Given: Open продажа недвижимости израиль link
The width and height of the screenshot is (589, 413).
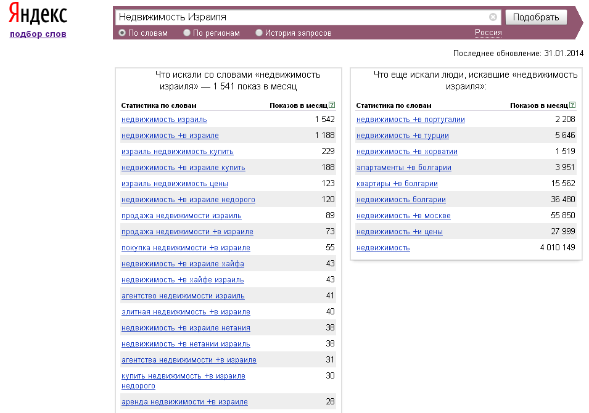Looking at the screenshot, I should point(181,216).
